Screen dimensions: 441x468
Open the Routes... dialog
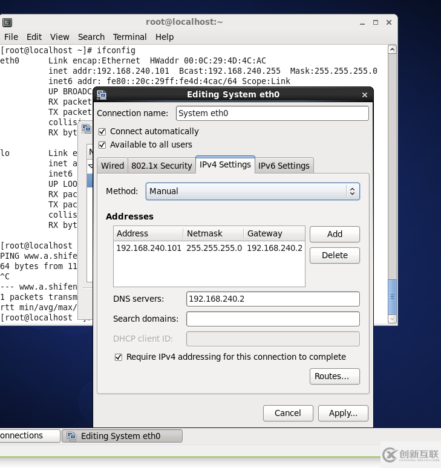[335, 376]
